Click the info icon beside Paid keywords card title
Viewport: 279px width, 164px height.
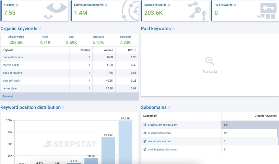pyautogui.click(x=235, y=5)
